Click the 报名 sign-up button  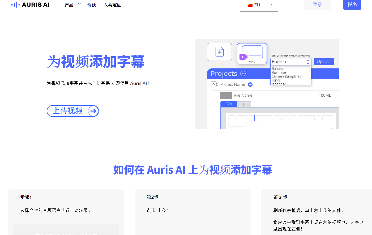tap(352, 5)
